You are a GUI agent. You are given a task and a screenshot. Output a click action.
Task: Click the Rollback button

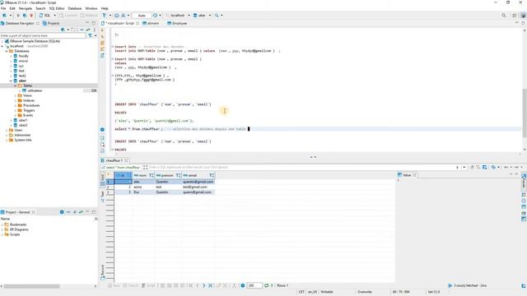pyautogui.click(x=89, y=16)
